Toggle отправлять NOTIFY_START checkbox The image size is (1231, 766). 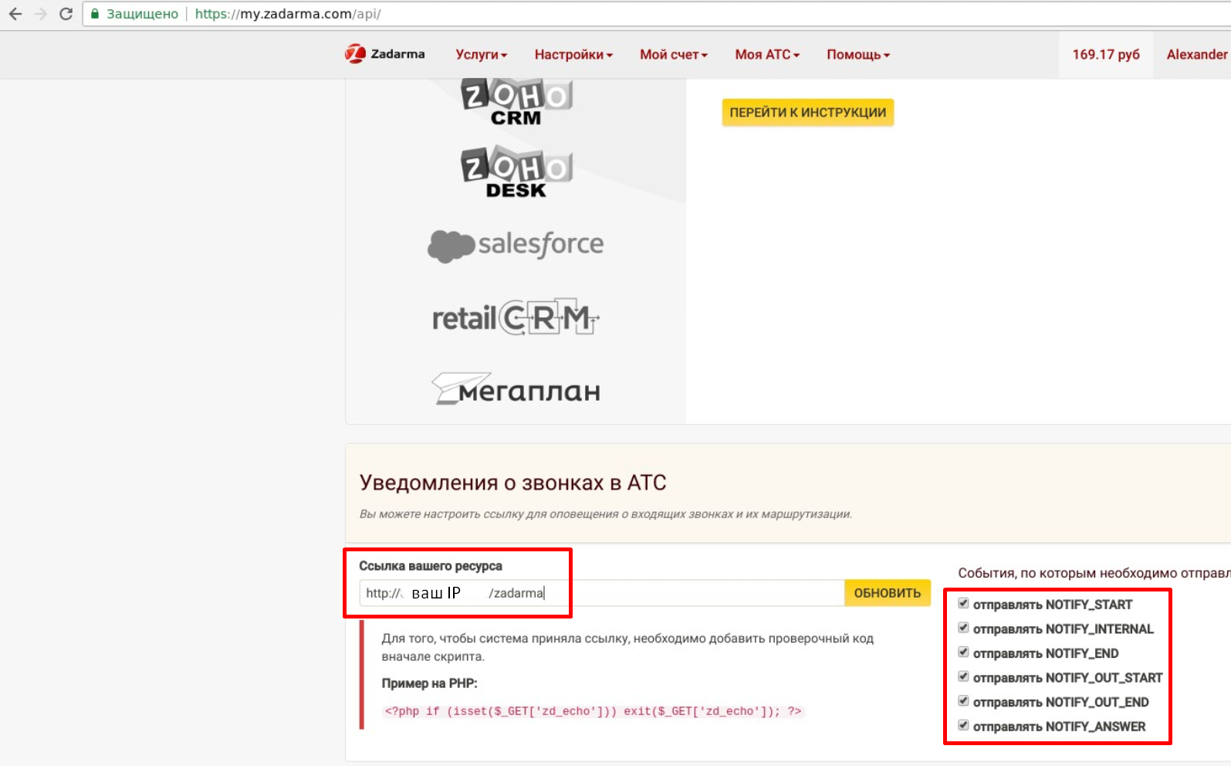pos(963,603)
